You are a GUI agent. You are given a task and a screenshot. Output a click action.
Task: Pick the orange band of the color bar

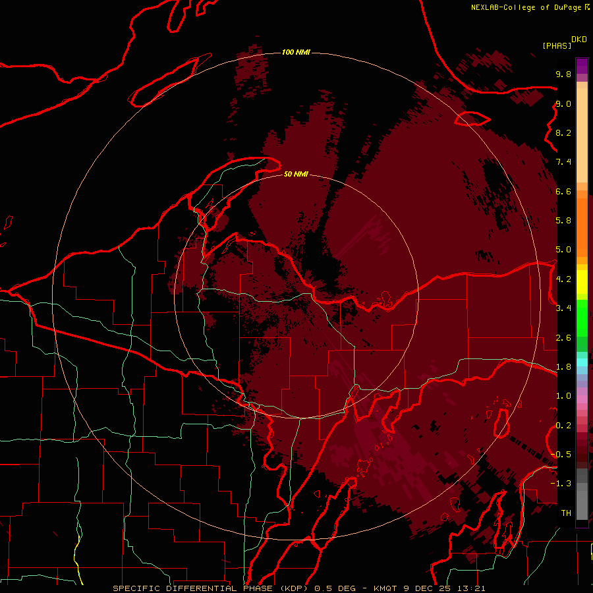coord(582,227)
